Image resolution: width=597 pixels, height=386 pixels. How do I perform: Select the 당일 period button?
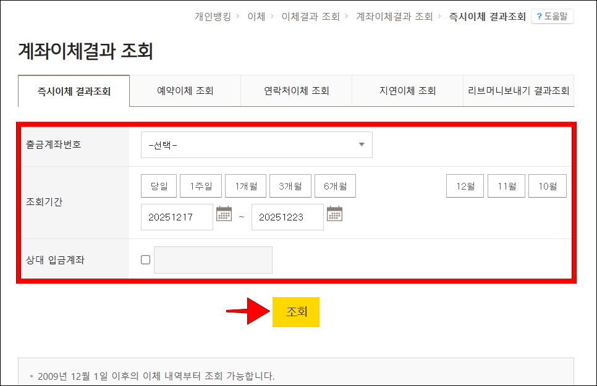158,185
